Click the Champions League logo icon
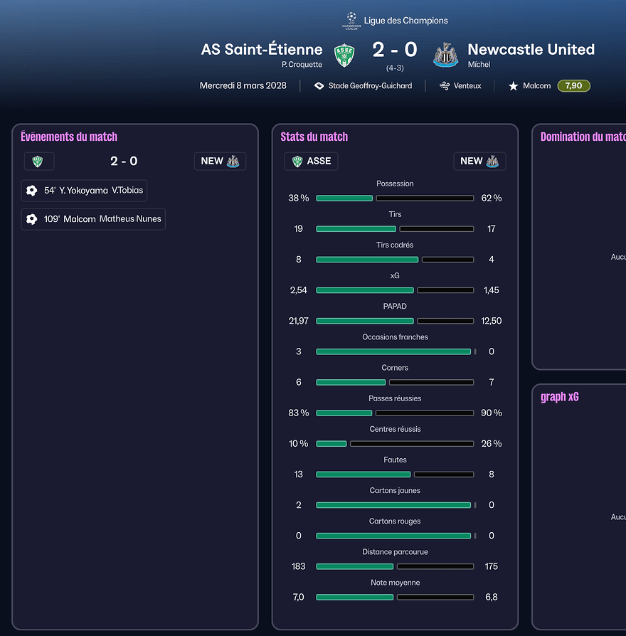 pos(351,20)
